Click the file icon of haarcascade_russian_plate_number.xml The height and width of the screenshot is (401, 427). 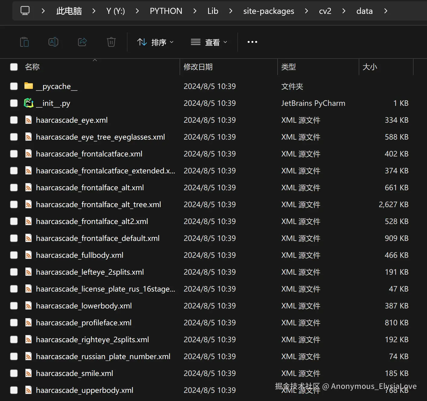28,356
